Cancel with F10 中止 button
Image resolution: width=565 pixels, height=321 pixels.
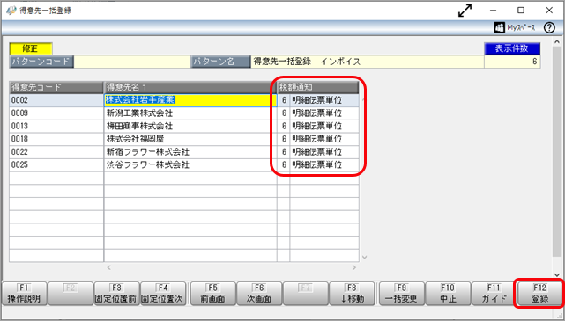pyautogui.click(x=448, y=294)
